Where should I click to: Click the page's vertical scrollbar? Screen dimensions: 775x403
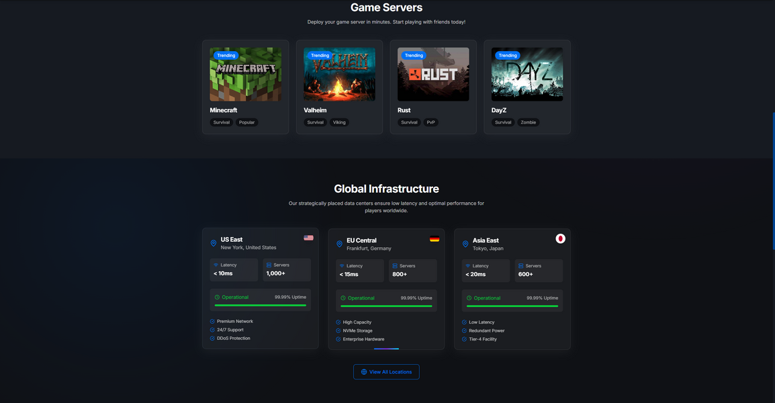pyautogui.click(x=773, y=181)
